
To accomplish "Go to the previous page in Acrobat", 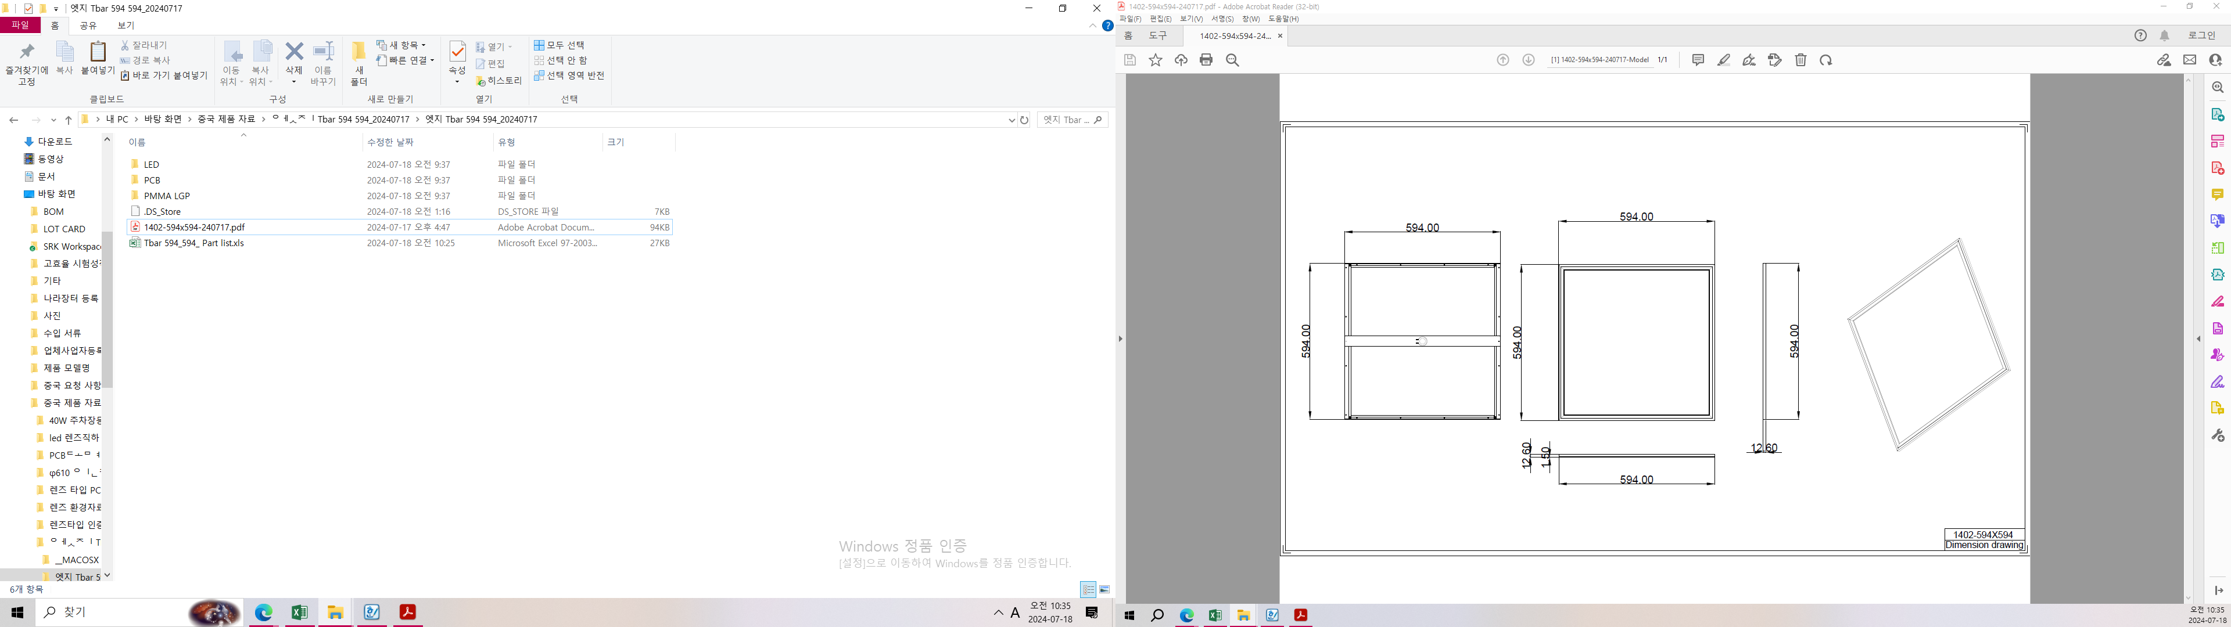I will click(1502, 60).
